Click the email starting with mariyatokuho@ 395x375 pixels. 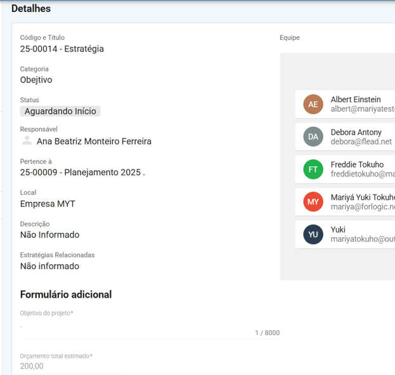(362, 239)
